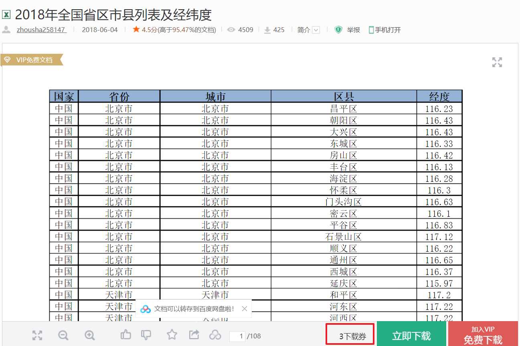Give the document a thumbs up
520x346 pixels.
pos(126,334)
